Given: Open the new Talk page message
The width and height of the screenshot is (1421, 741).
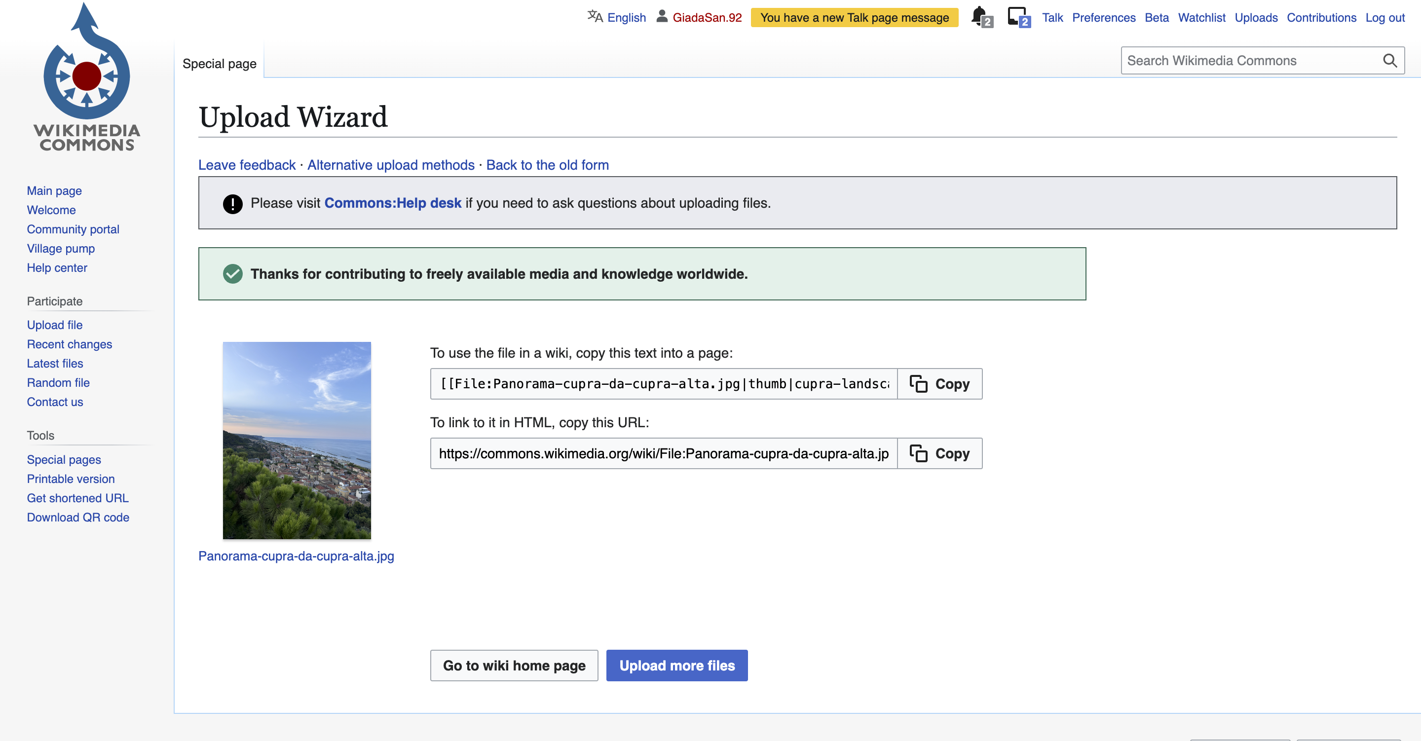Looking at the screenshot, I should pyautogui.click(x=854, y=18).
